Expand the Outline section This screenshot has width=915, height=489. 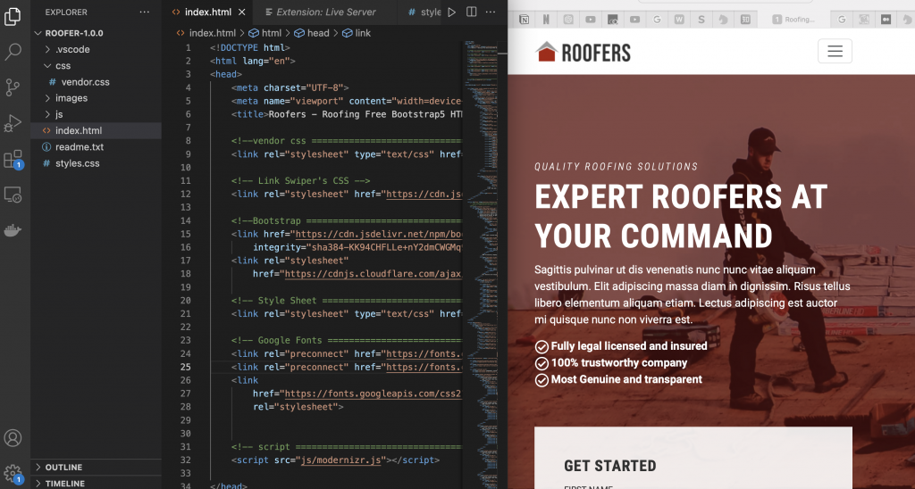97,468
